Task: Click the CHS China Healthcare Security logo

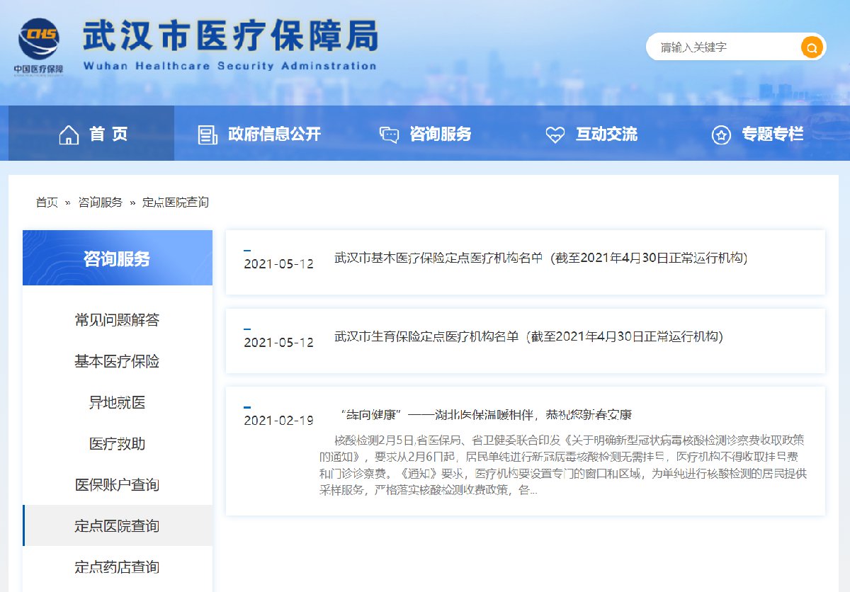Action: (39, 45)
